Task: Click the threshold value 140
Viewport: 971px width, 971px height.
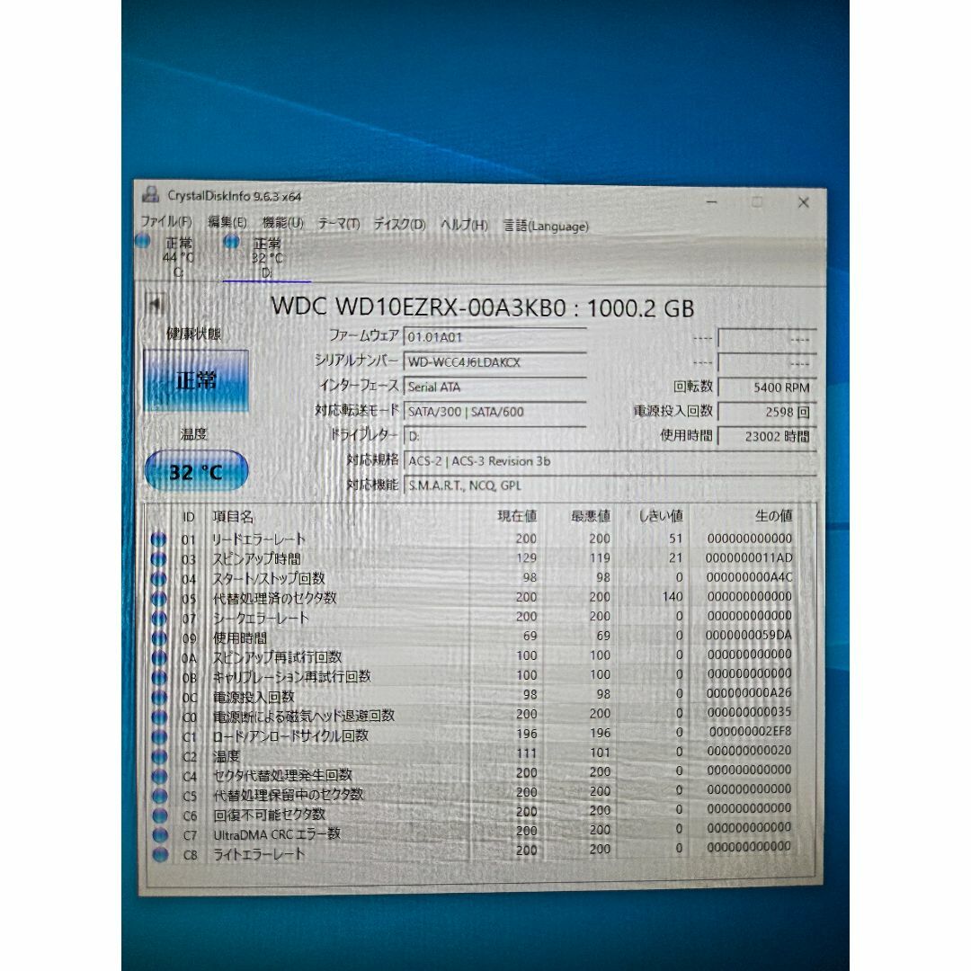Action: pos(672,597)
